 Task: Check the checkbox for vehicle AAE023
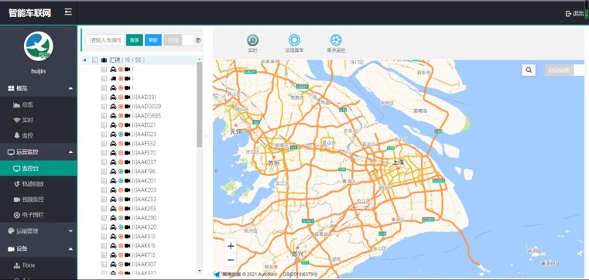(x=104, y=135)
